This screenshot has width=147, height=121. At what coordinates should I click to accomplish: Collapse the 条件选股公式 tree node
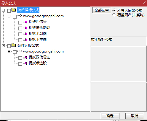point(3,45)
